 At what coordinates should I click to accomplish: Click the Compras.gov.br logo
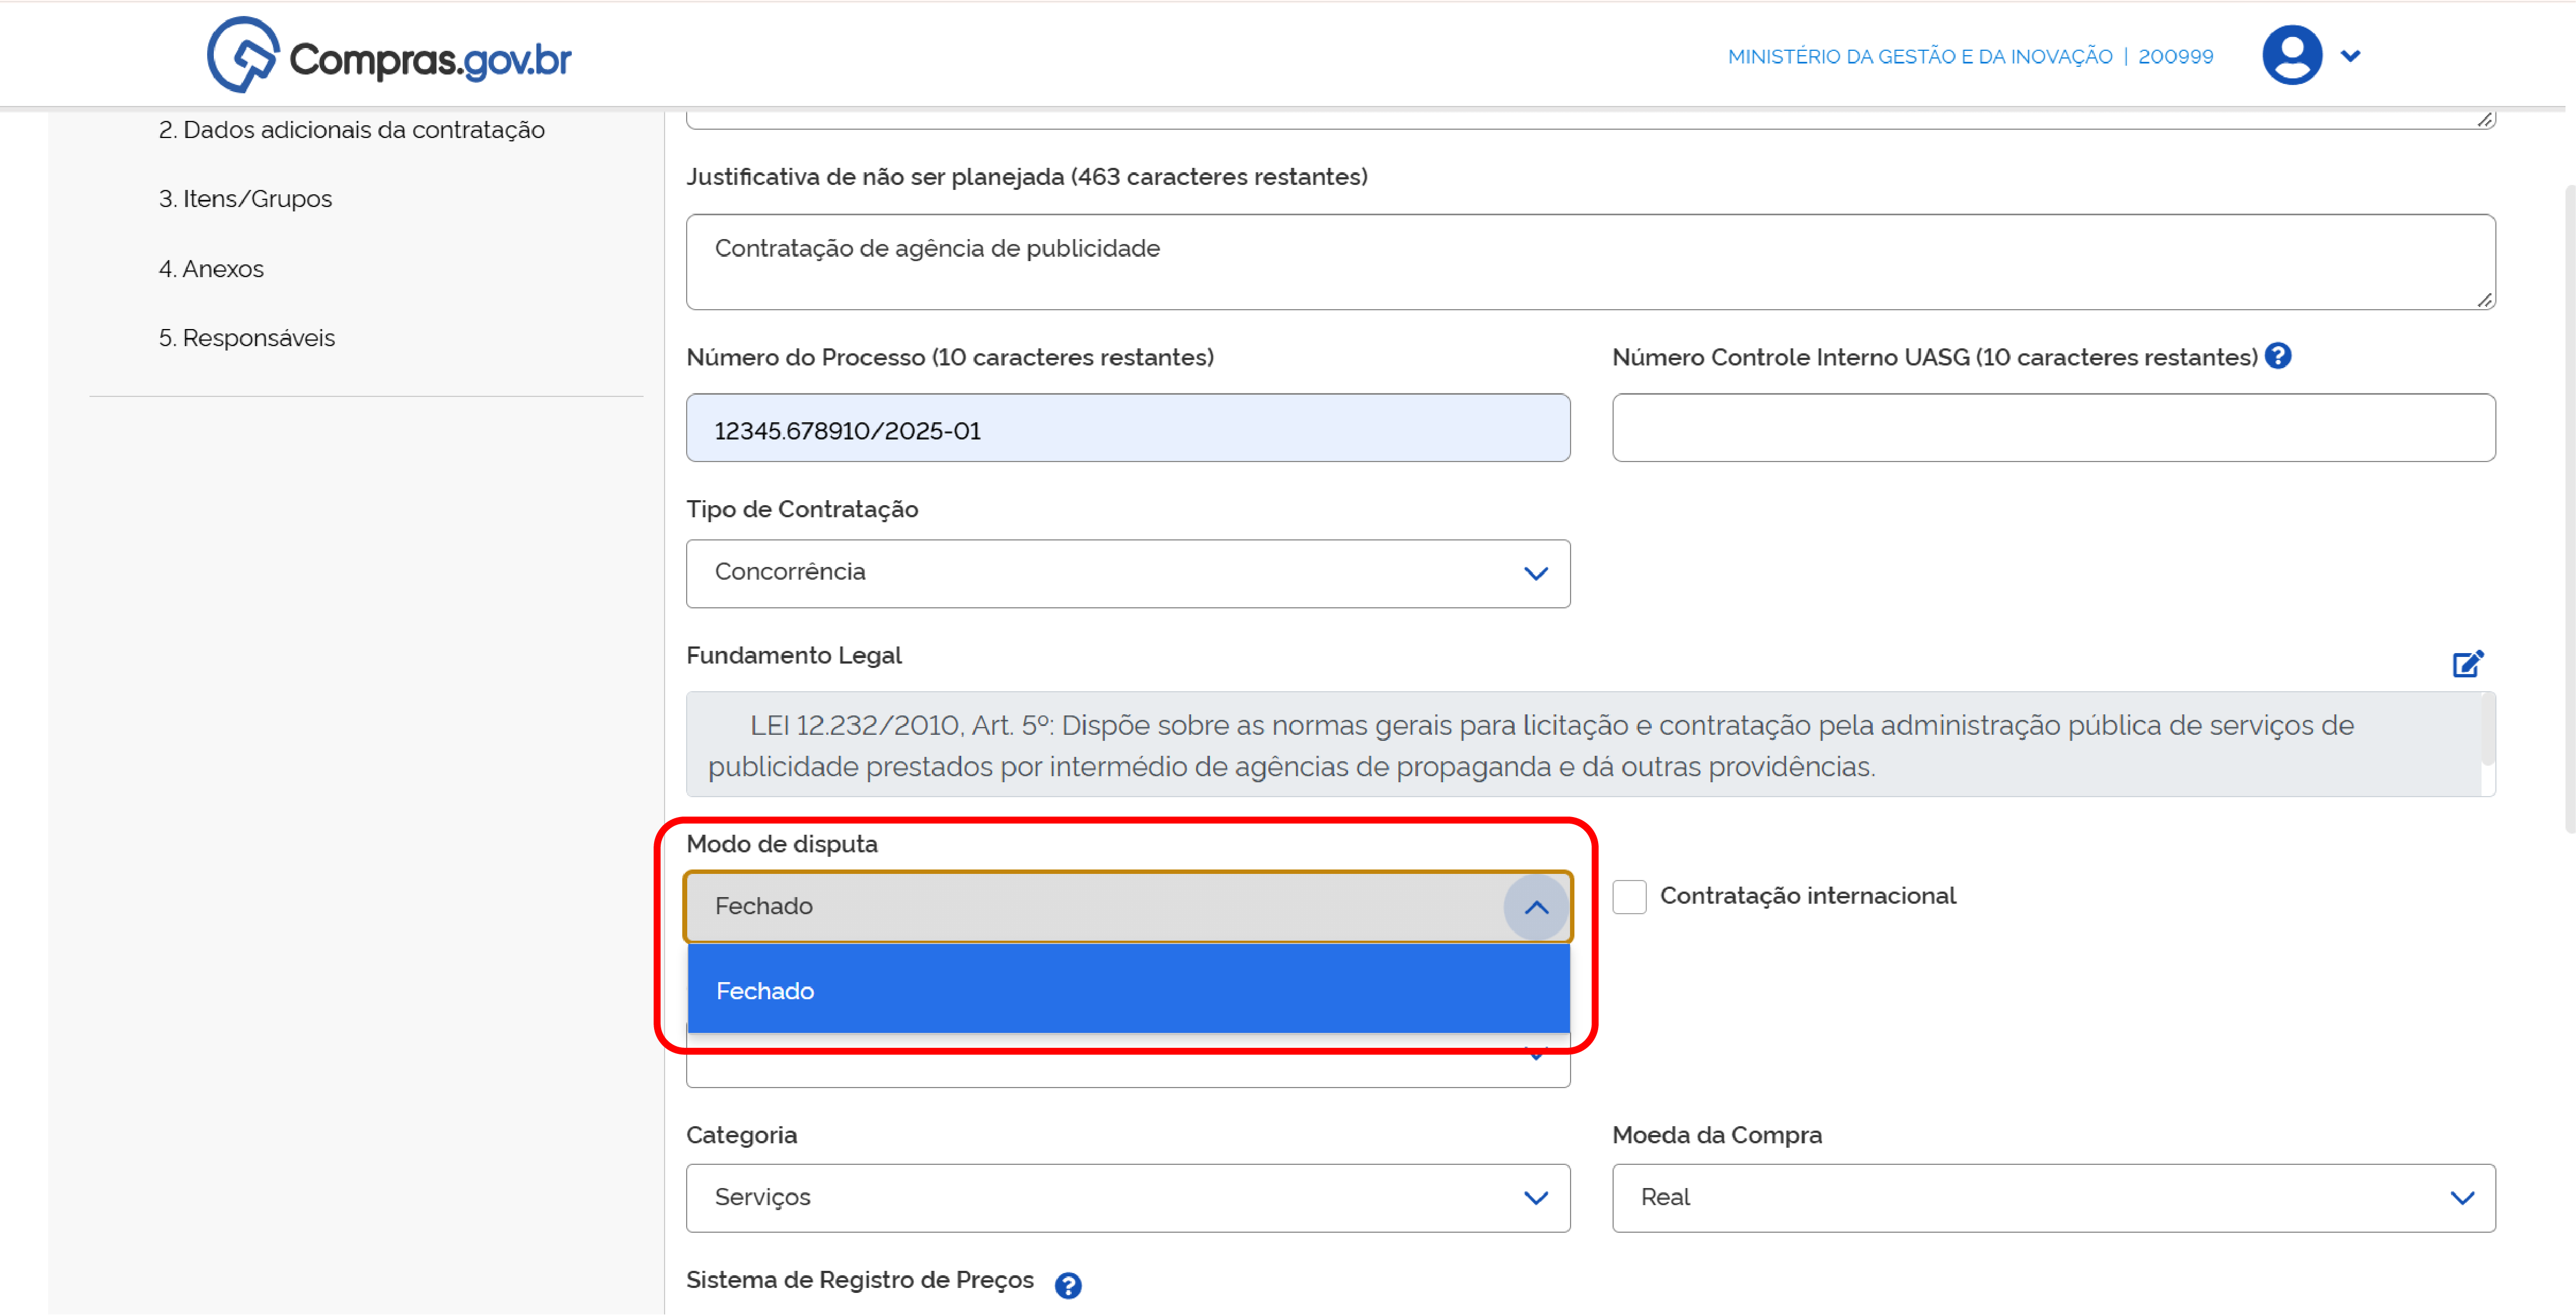pos(389,56)
